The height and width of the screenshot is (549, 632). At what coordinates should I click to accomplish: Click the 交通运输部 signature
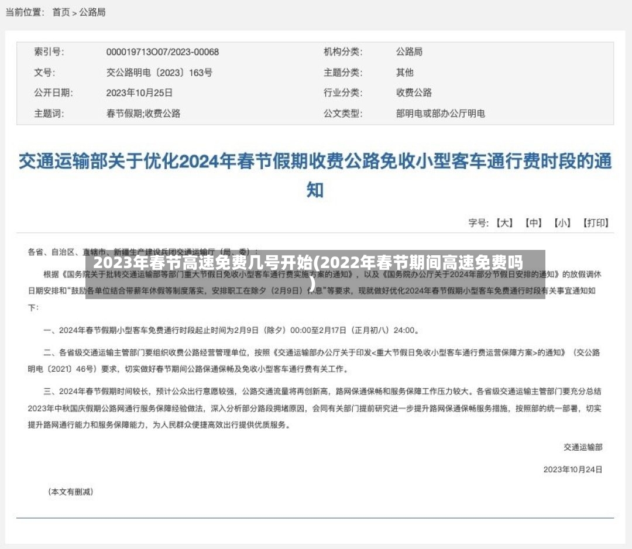tap(583, 447)
